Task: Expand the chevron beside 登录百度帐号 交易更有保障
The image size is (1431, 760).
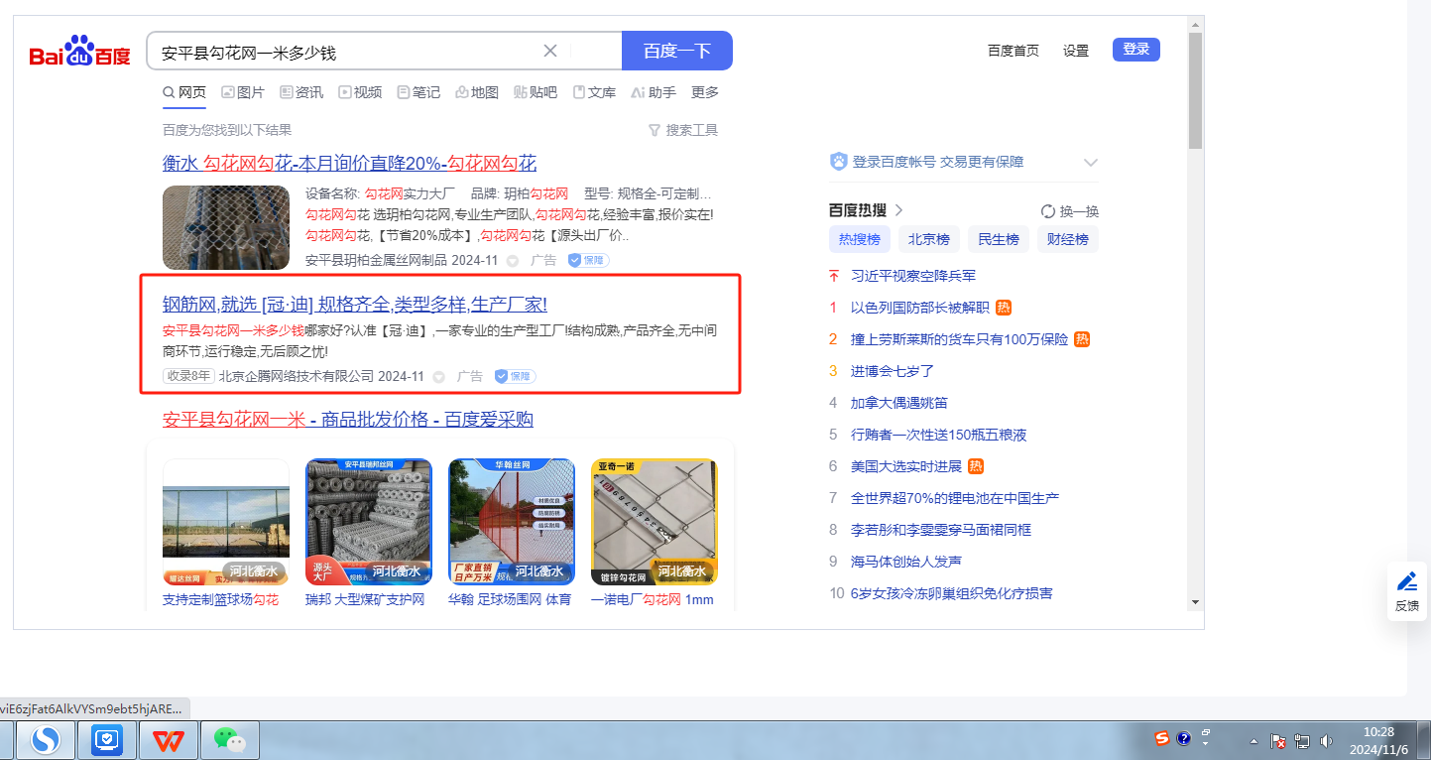Action: [1091, 162]
